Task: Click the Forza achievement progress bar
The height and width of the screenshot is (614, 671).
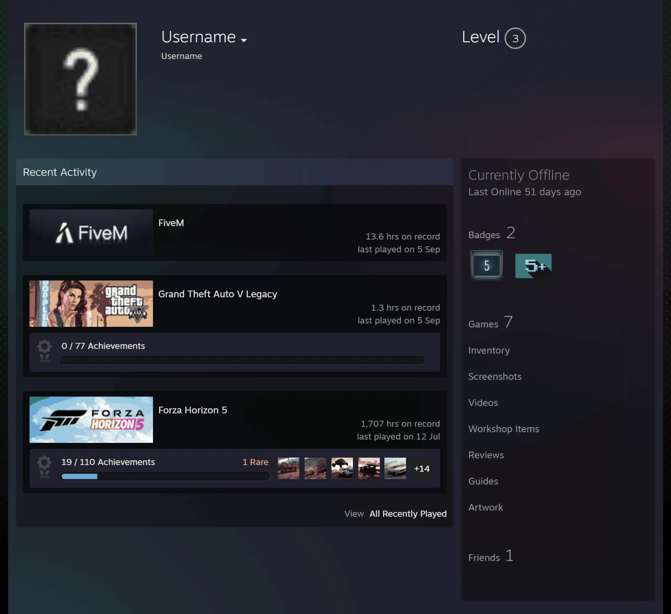Action: coord(165,476)
